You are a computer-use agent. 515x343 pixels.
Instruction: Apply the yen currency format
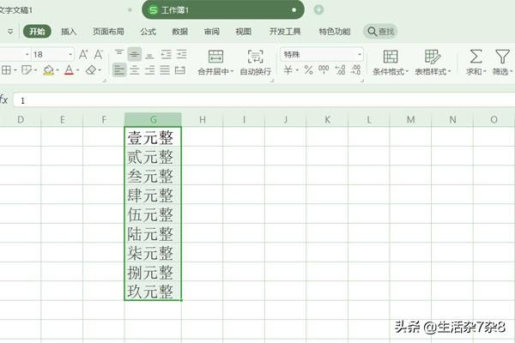click(288, 69)
